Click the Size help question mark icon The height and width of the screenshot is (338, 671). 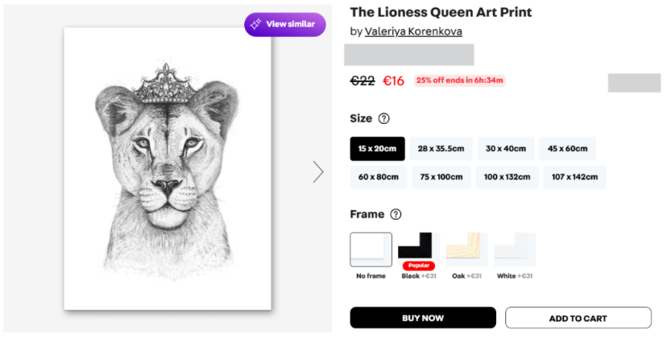point(383,118)
